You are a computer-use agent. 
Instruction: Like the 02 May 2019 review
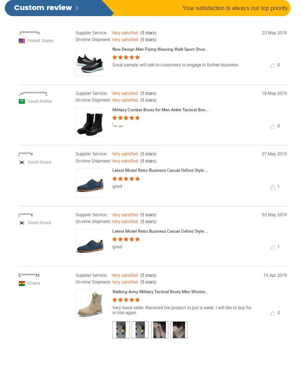273,247
